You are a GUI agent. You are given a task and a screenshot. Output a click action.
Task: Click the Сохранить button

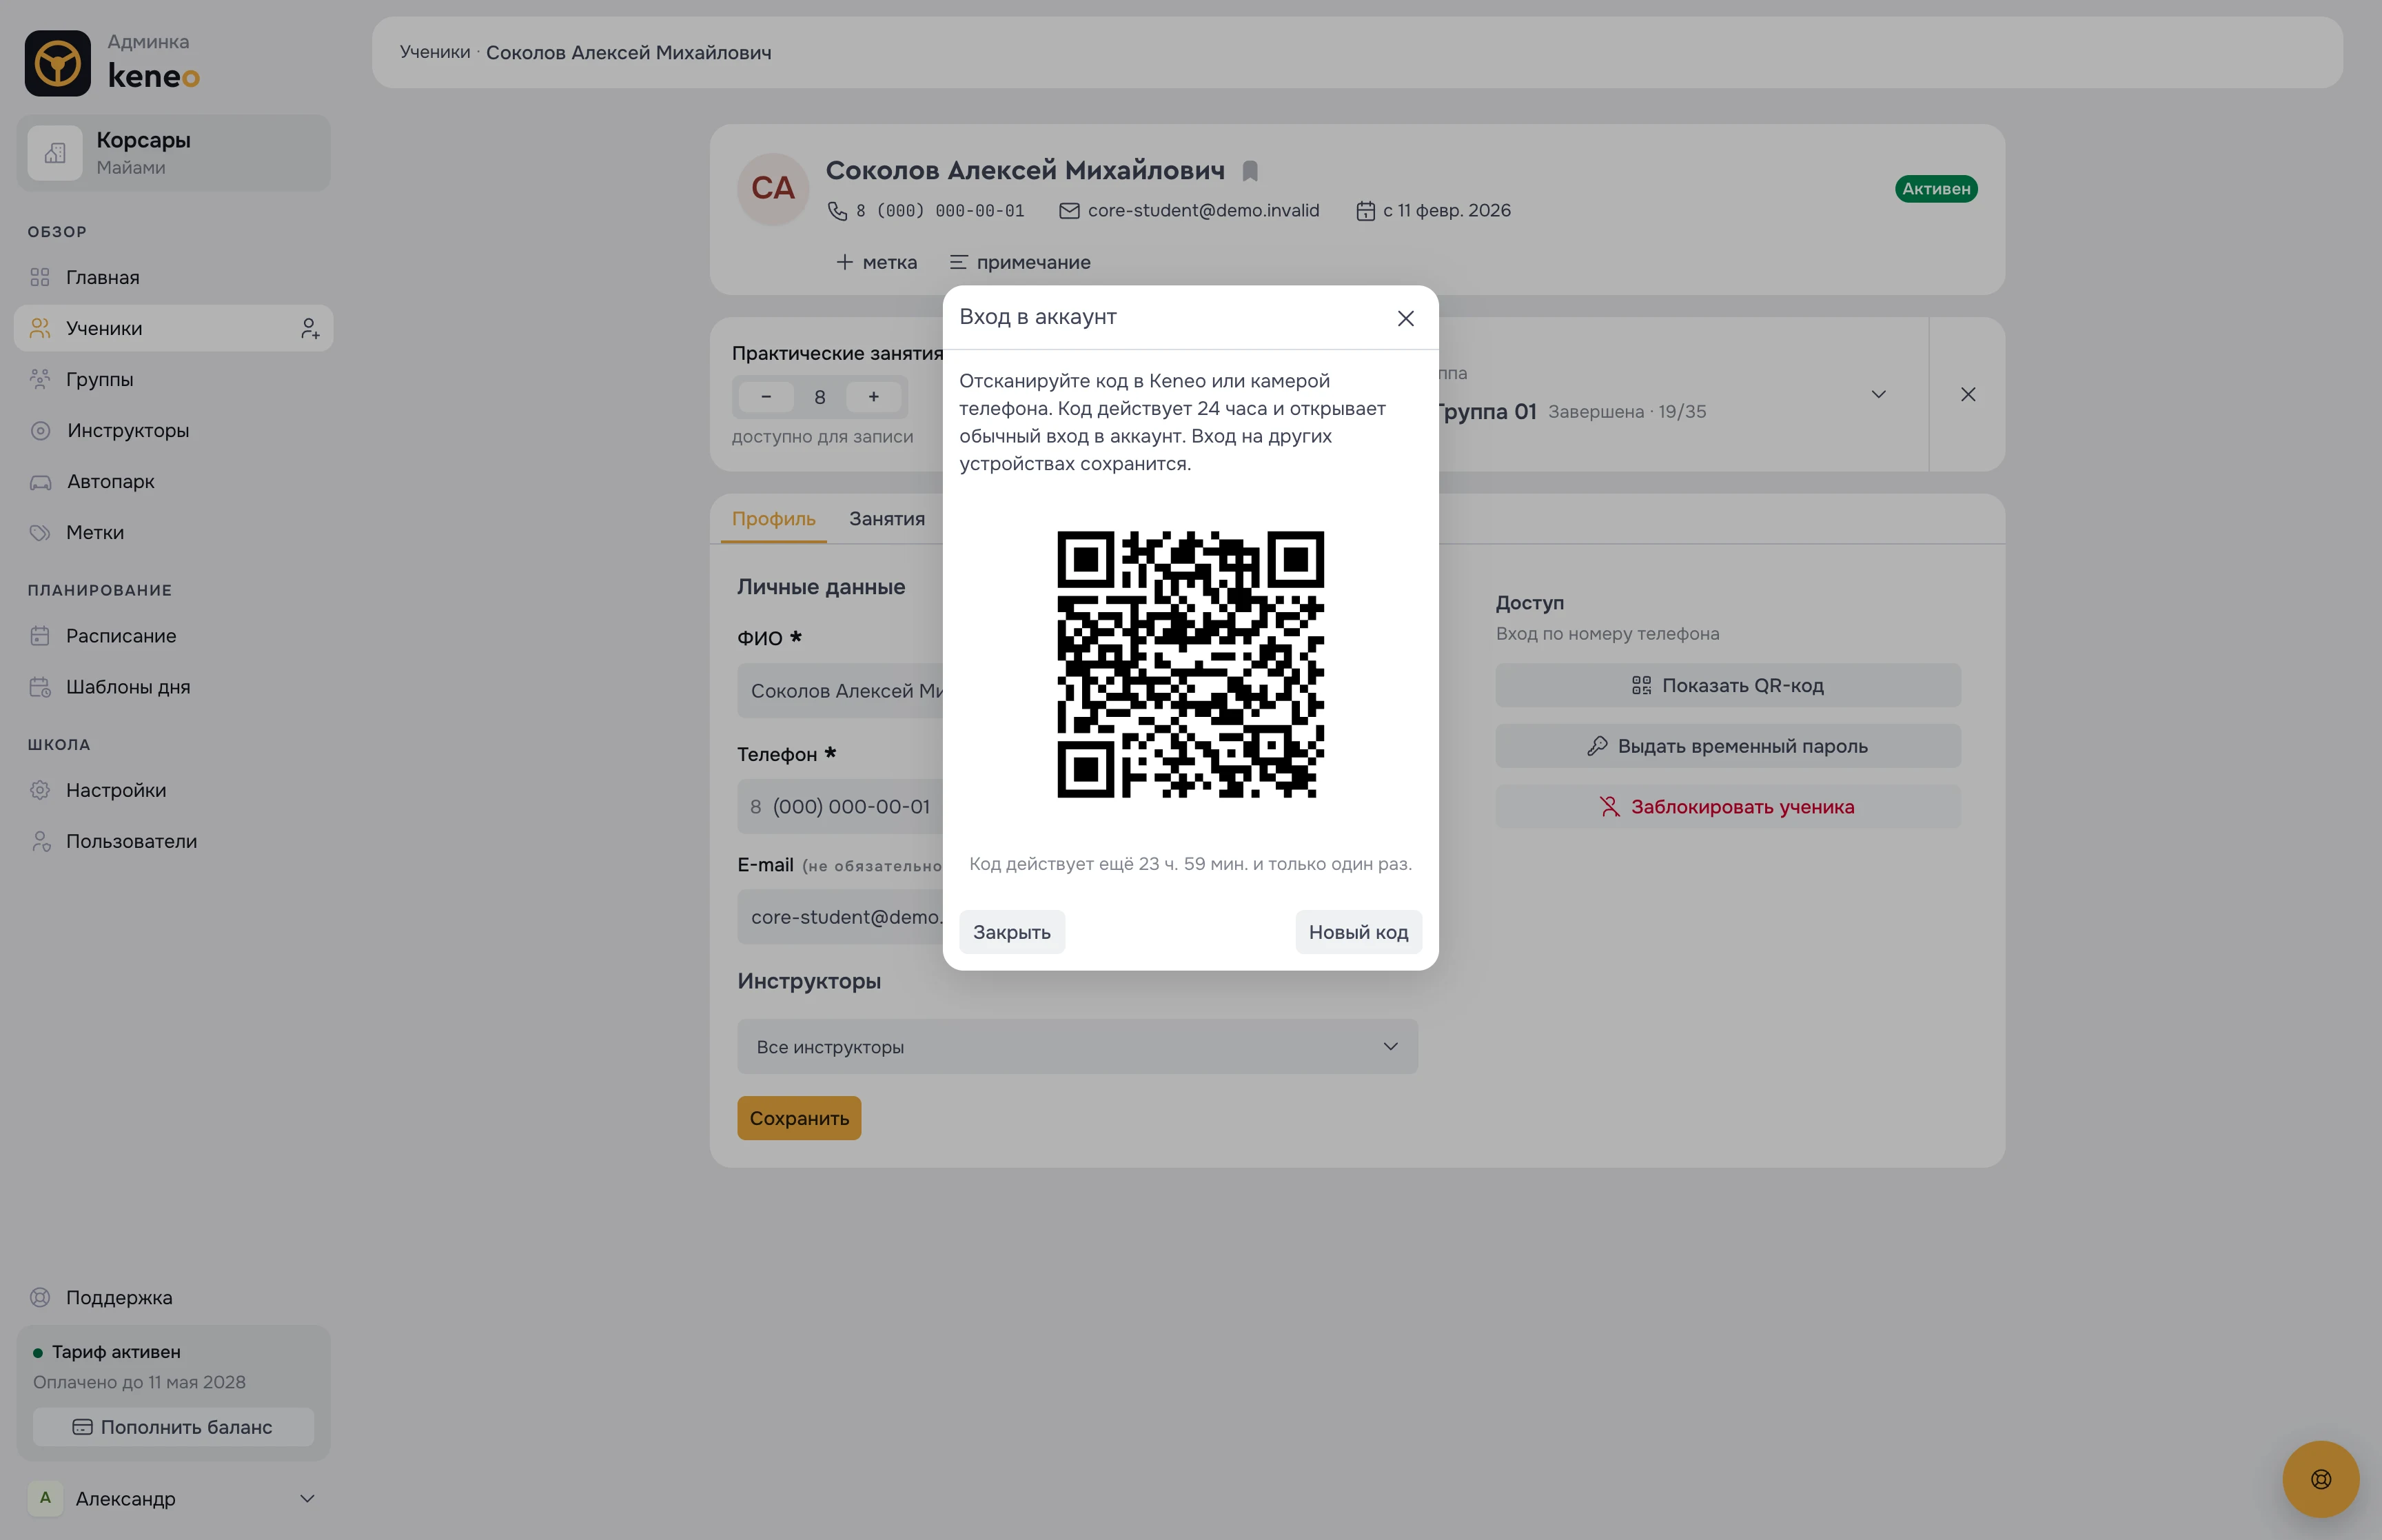tap(800, 1118)
